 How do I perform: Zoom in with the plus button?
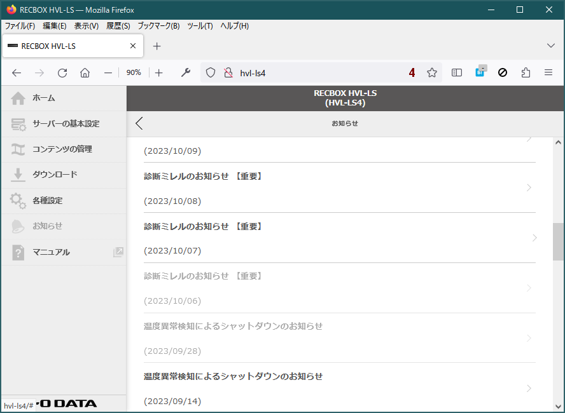click(x=159, y=73)
